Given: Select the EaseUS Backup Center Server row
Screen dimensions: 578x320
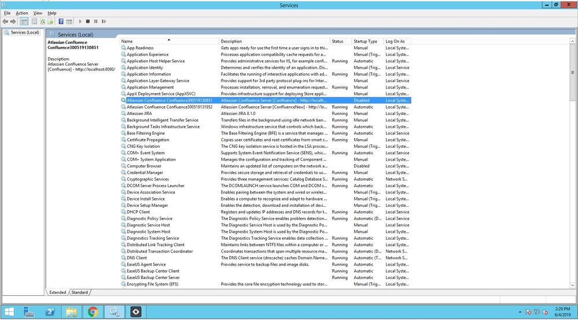Looking at the screenshot, I should [266, 278].
